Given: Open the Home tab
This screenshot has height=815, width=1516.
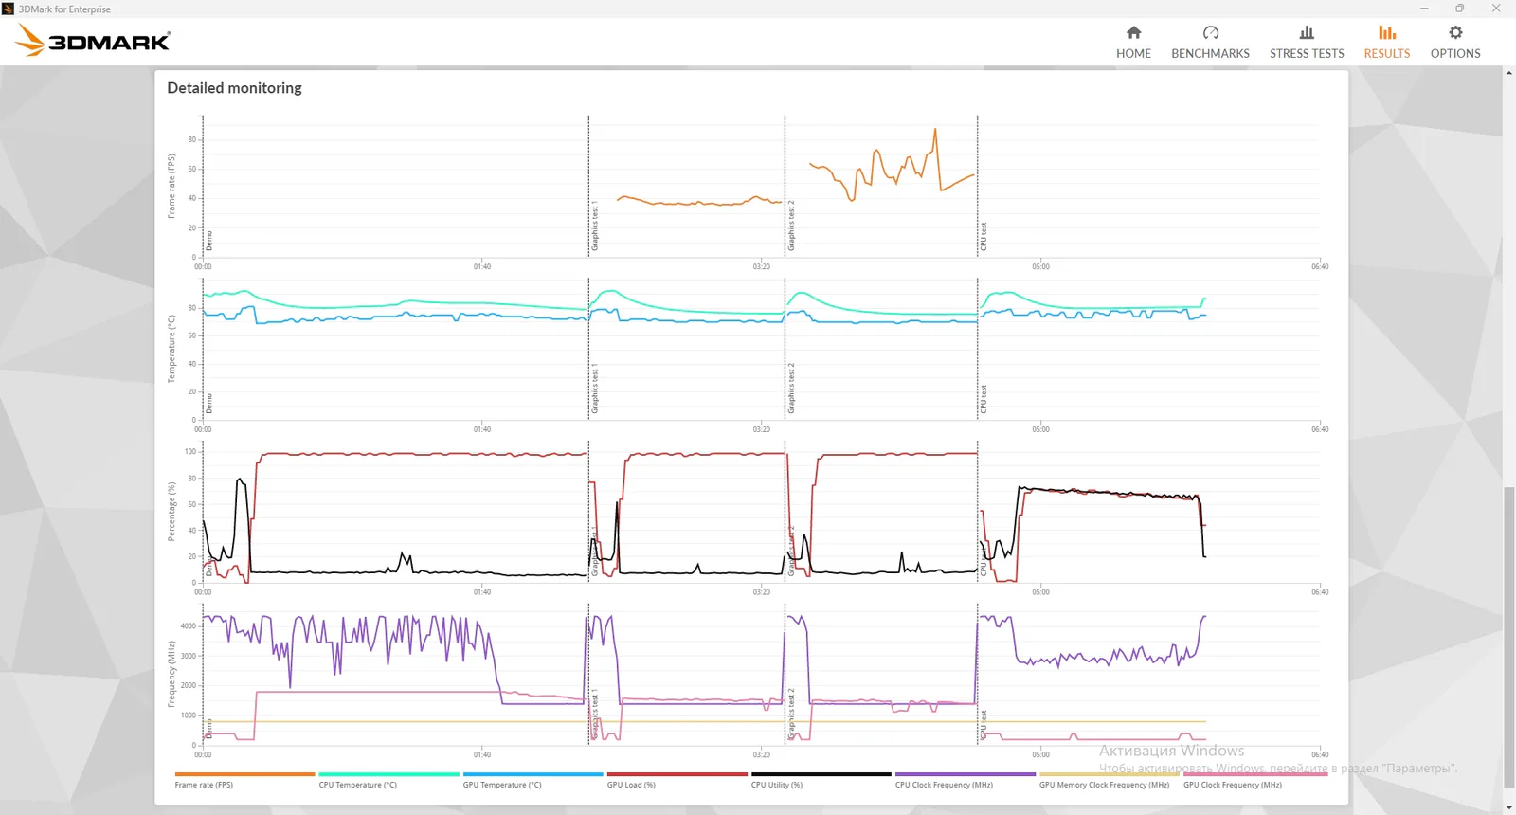Looking at the screenshot, I should [1133, 43].
